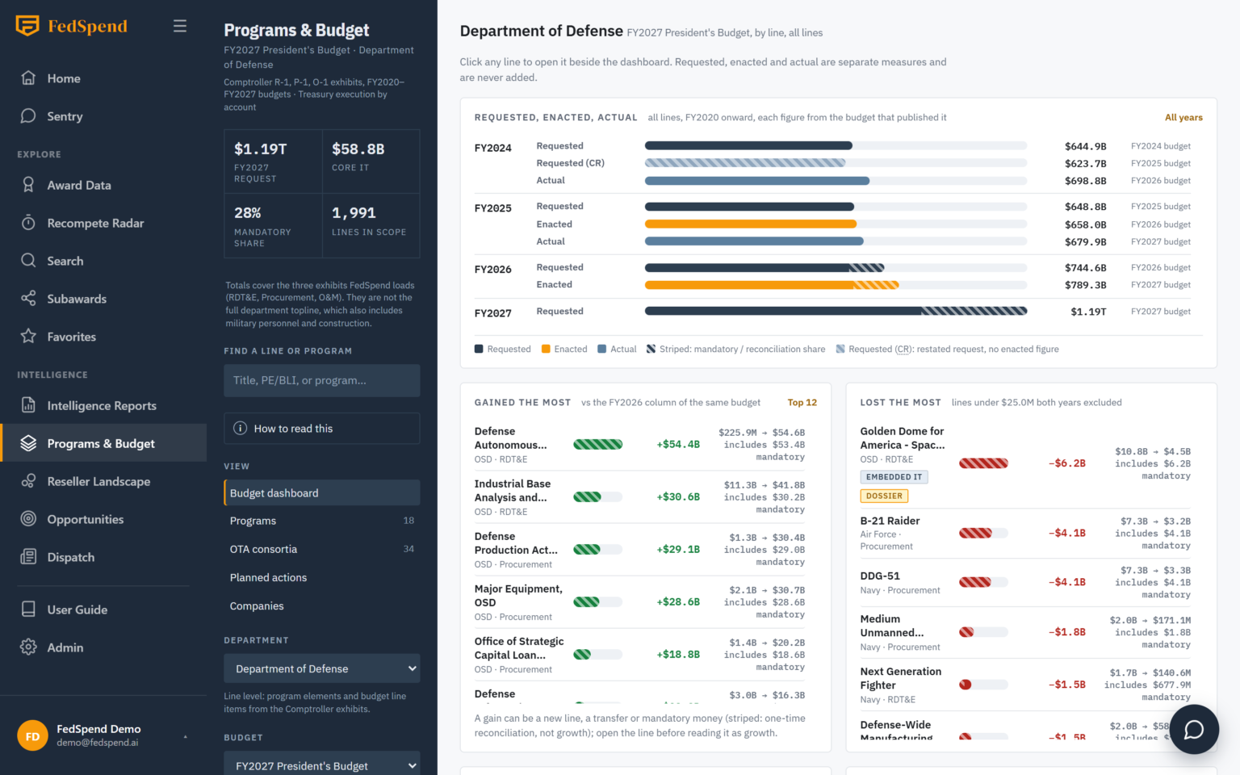Screen dimensions: 1240x775
Task: Change the Top 12 gainers limit
Action: pyautogui.click(x=802, y=403)
